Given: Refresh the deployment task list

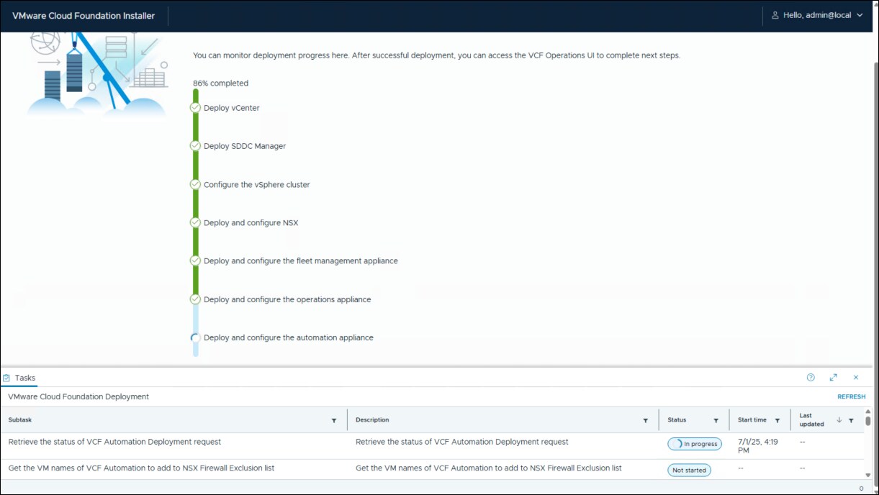Looking at the screenshot, I should tap(852, 396).
